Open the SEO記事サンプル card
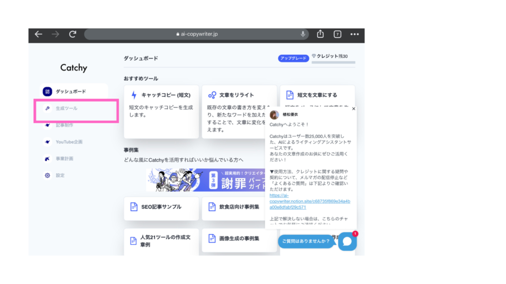This screenshot has height=284, width=506. coord(162,209)
